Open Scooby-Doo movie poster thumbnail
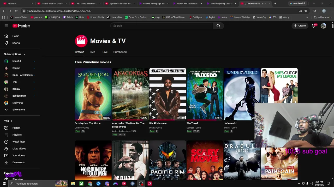334x187 pixels. click(x=93, y=94)
